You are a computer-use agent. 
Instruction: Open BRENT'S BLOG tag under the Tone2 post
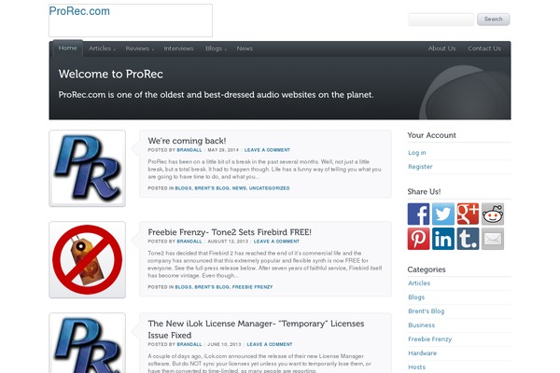212,287
